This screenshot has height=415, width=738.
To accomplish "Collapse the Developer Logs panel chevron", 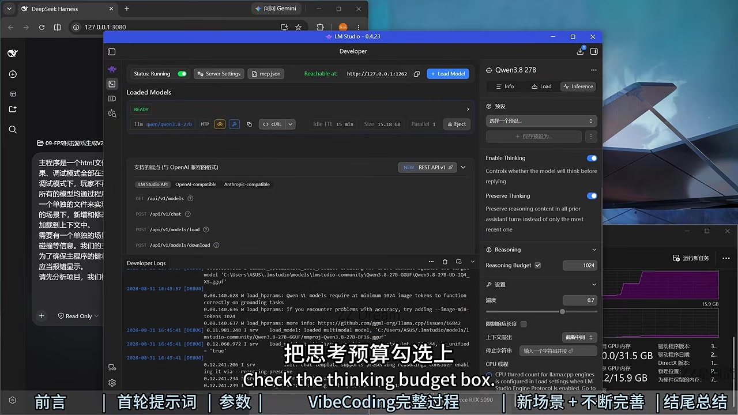I will pyautogui.click(x=473, y=262).
